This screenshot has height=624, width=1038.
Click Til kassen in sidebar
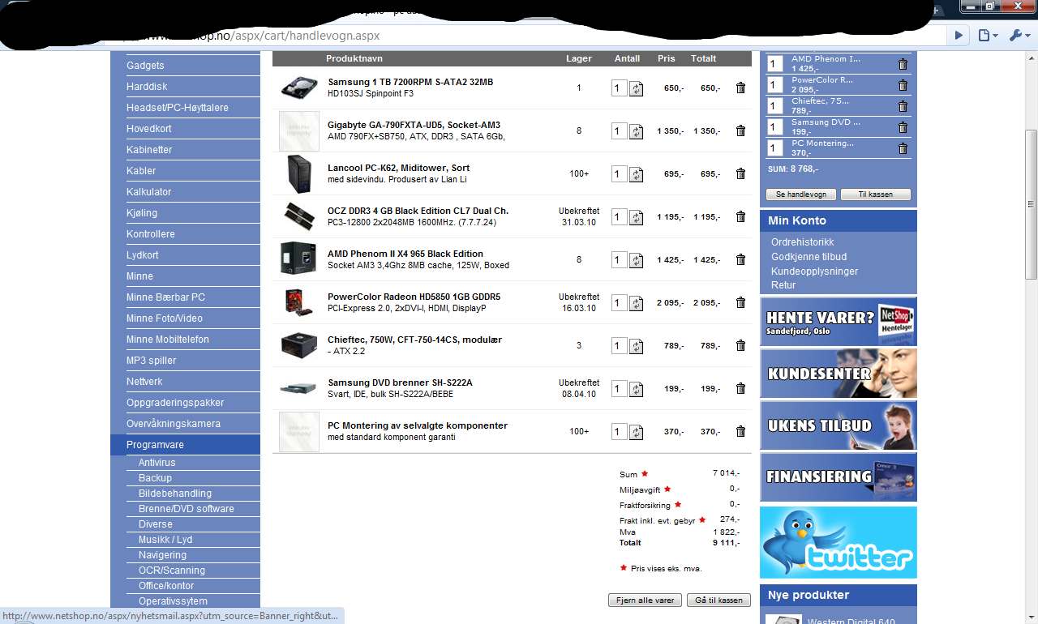pos(875,194)
